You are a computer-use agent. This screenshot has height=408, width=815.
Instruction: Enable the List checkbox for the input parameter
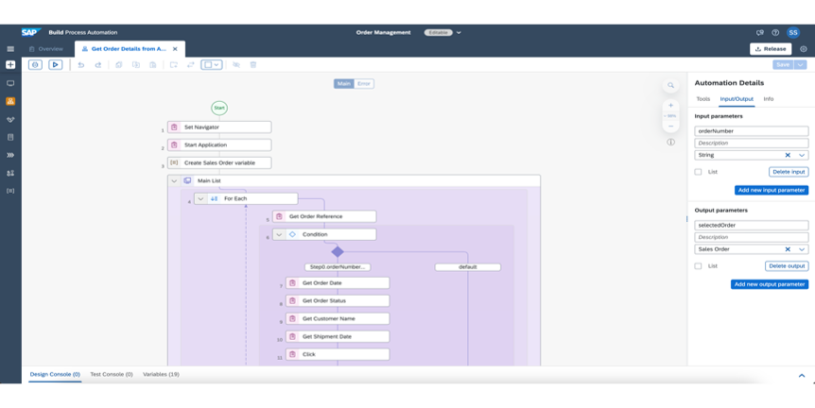699,172
